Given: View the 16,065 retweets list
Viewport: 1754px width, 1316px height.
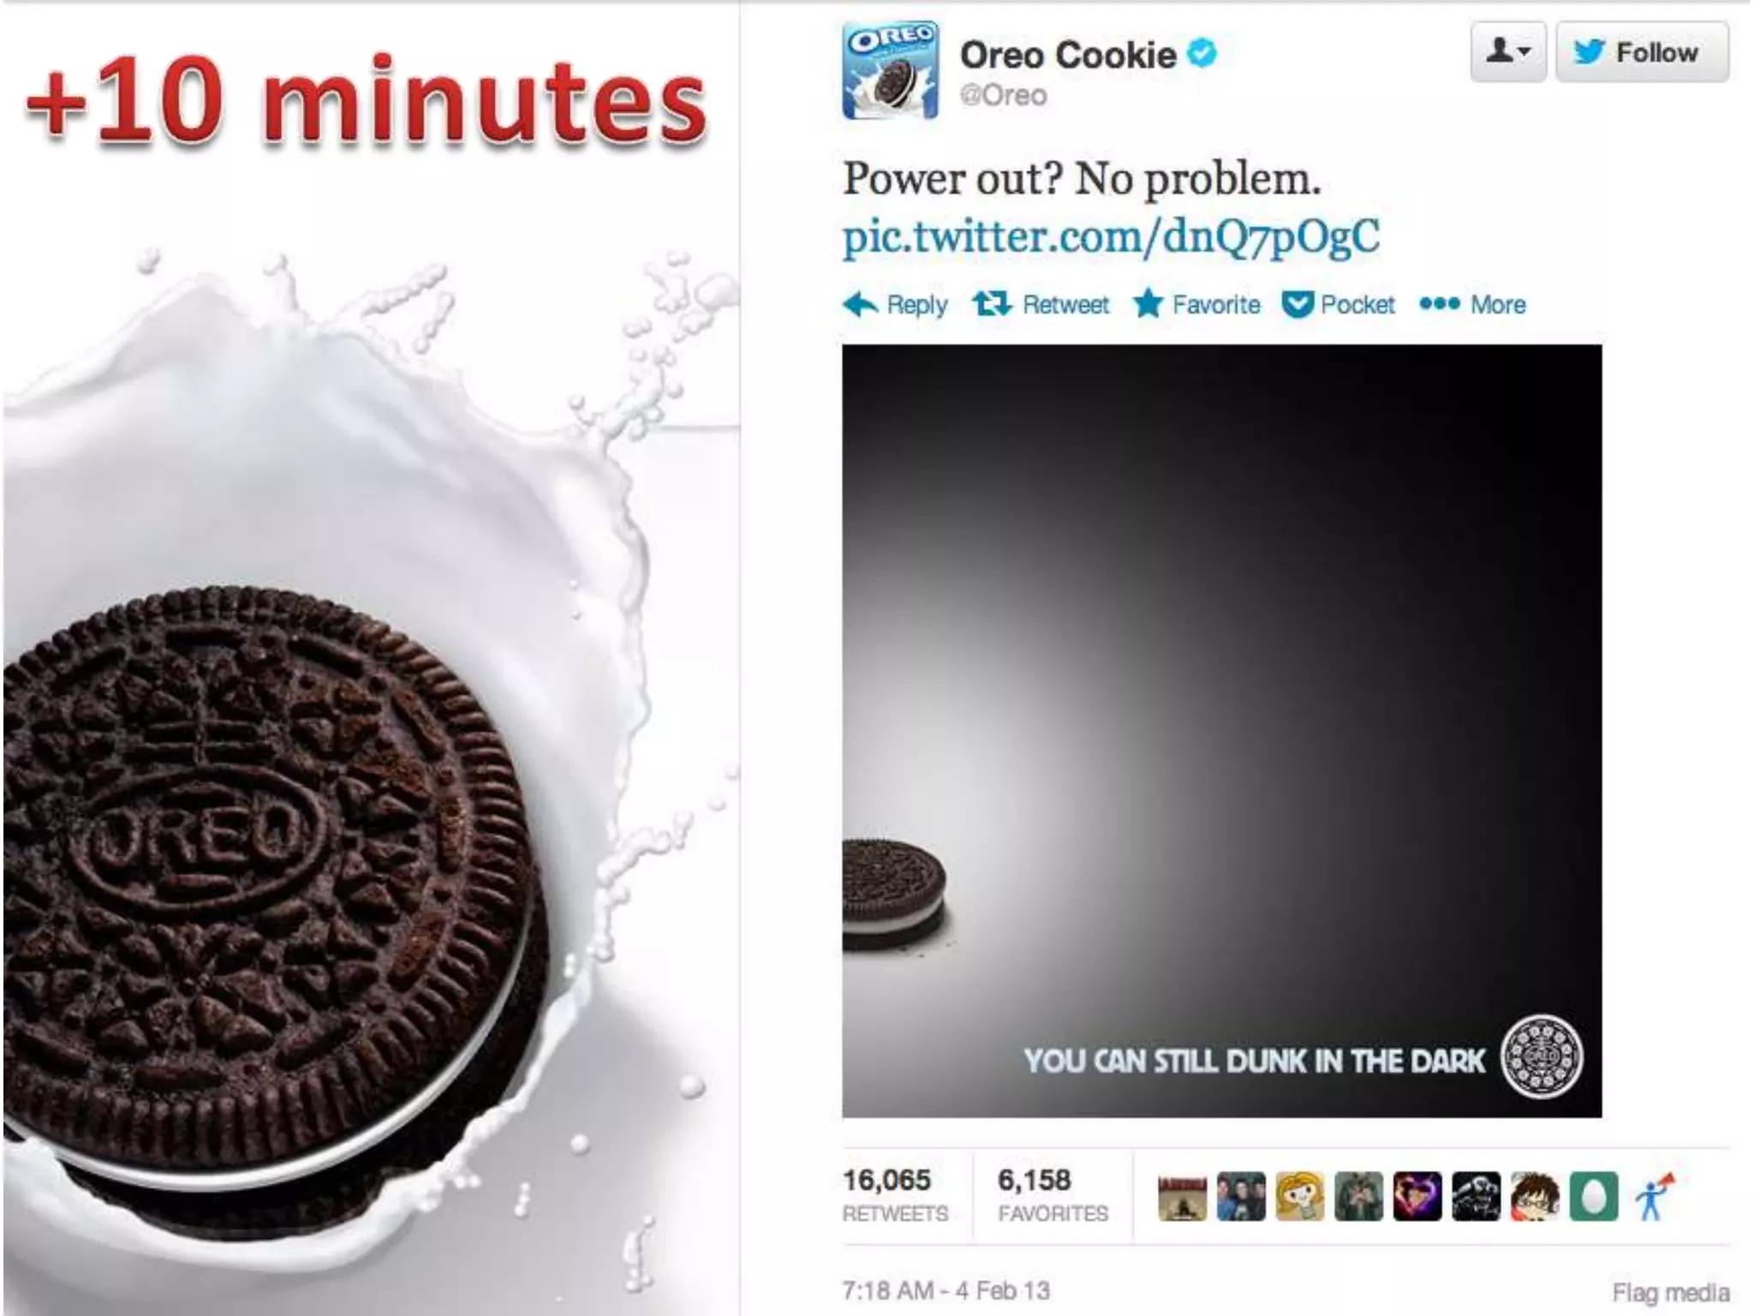Looking at the screenshot, I should click(x=895, y=1194).
